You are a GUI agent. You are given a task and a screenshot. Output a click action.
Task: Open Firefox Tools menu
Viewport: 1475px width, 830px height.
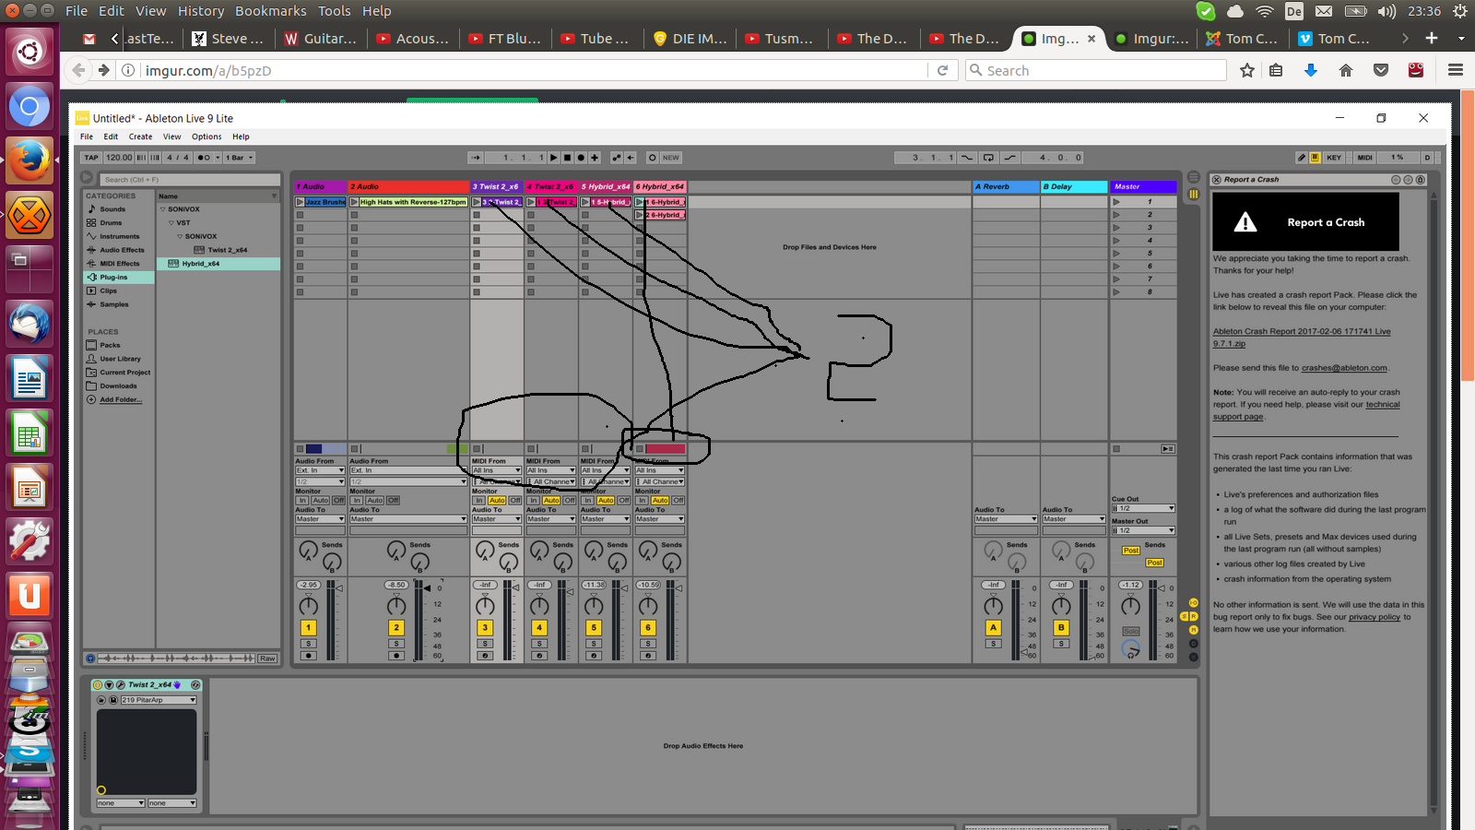click(335, 11)
